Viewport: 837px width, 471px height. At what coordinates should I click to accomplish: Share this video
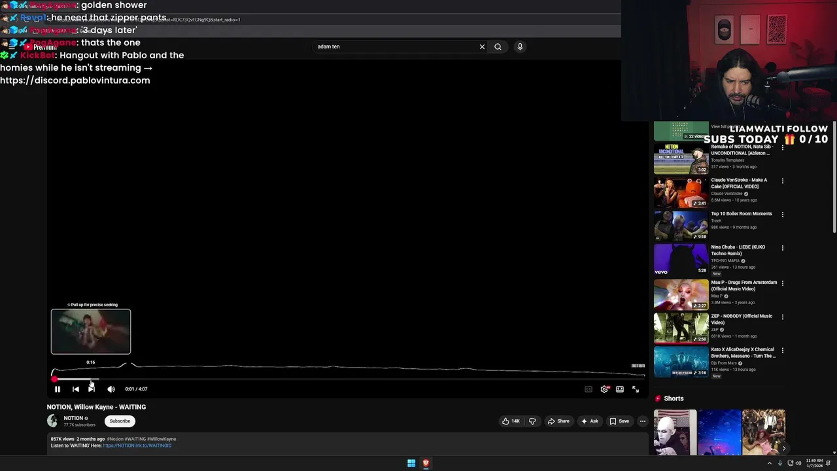point(558,421)
